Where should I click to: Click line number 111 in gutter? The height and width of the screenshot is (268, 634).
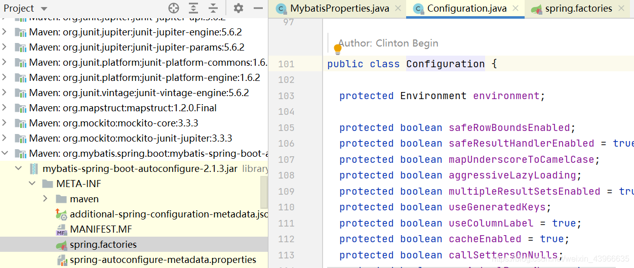(286, 223)
